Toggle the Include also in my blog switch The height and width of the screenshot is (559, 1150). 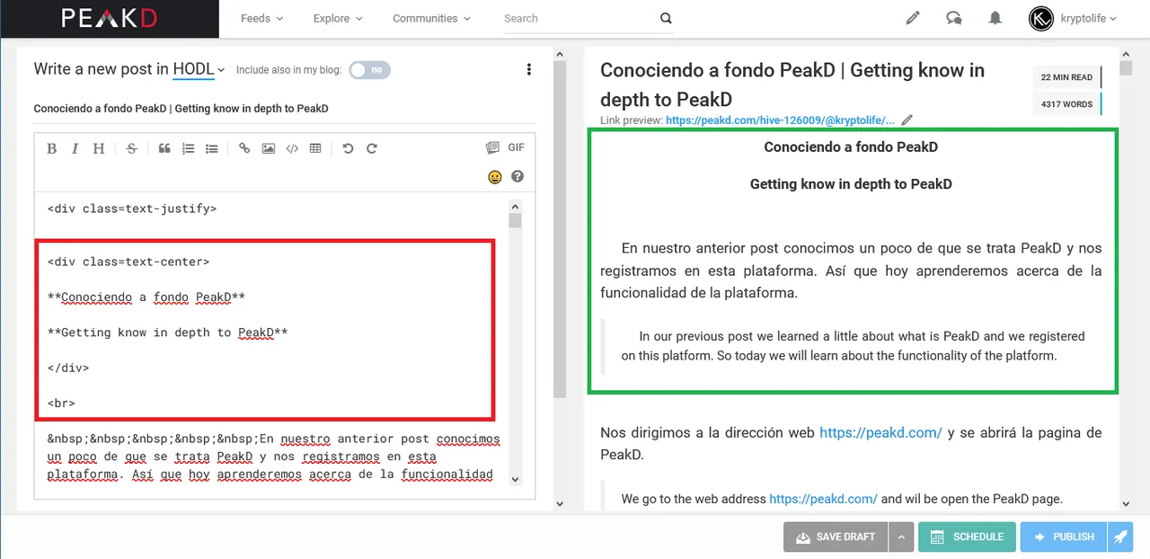pyautogui.click(x=369, y=69)
